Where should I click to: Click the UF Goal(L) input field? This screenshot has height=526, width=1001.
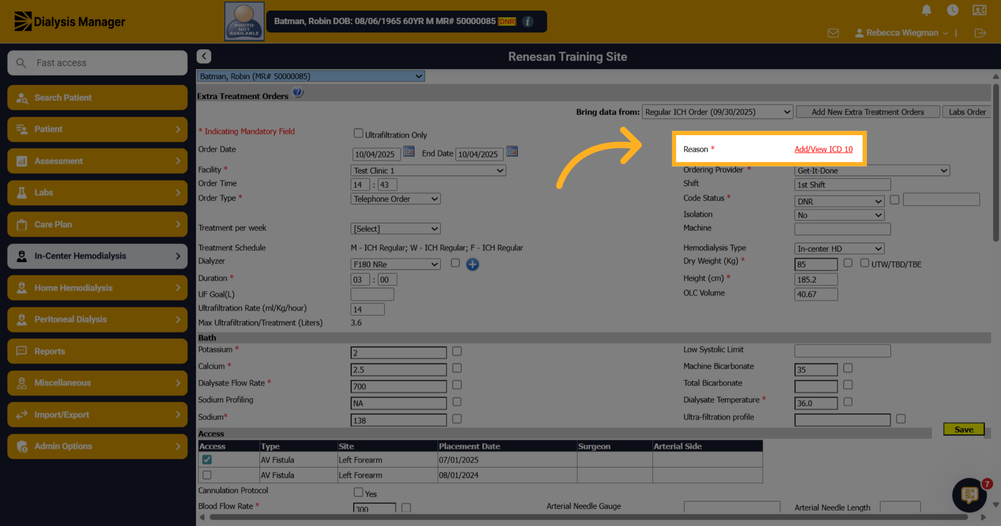pos(372,294)
